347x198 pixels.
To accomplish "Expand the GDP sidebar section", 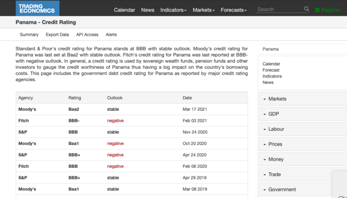I will 302,114.
